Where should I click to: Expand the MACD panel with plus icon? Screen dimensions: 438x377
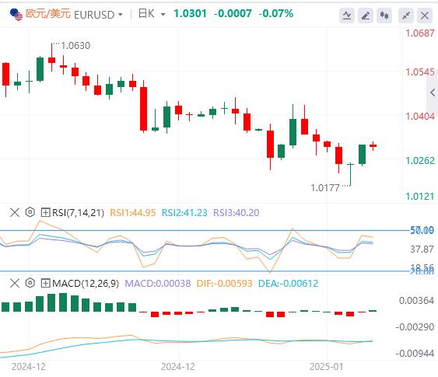click(45, 283)
